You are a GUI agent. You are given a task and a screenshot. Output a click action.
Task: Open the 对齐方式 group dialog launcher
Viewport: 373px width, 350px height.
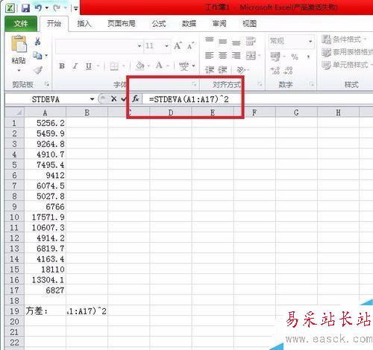click(260, 85)
